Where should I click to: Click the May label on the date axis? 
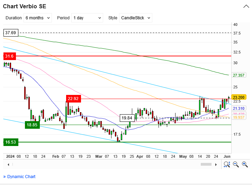coord(183,156)
